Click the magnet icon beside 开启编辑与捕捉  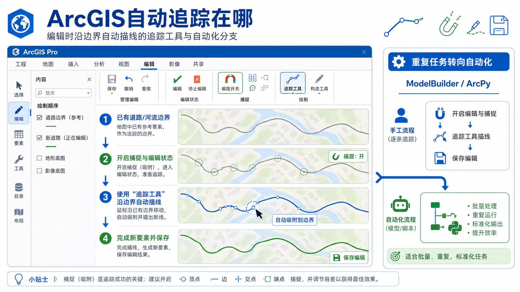tap(440, 113)
